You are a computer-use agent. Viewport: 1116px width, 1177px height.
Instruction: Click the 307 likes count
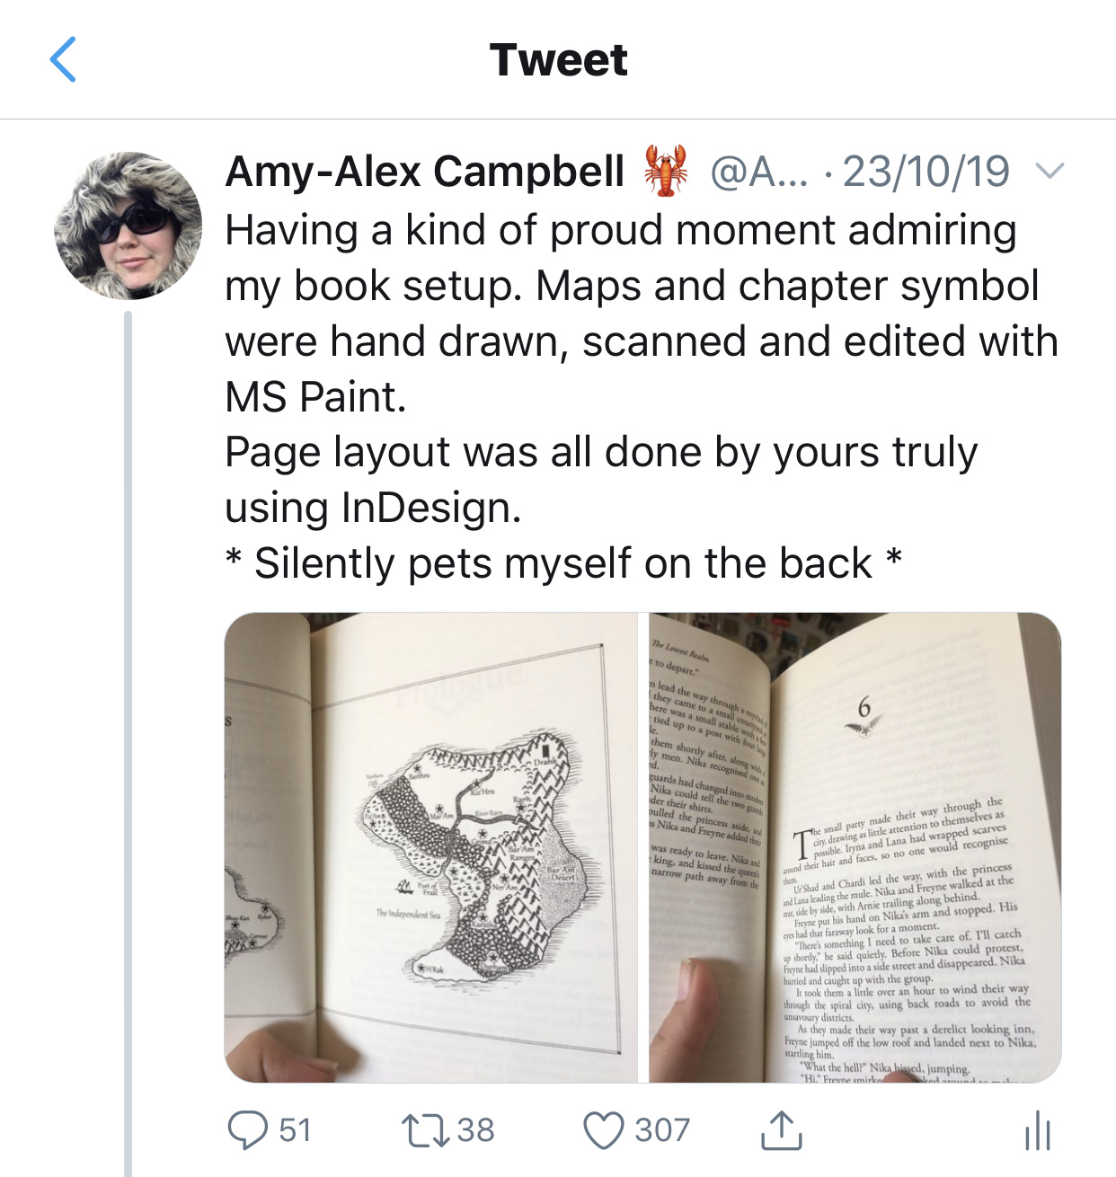[662, 1129]
